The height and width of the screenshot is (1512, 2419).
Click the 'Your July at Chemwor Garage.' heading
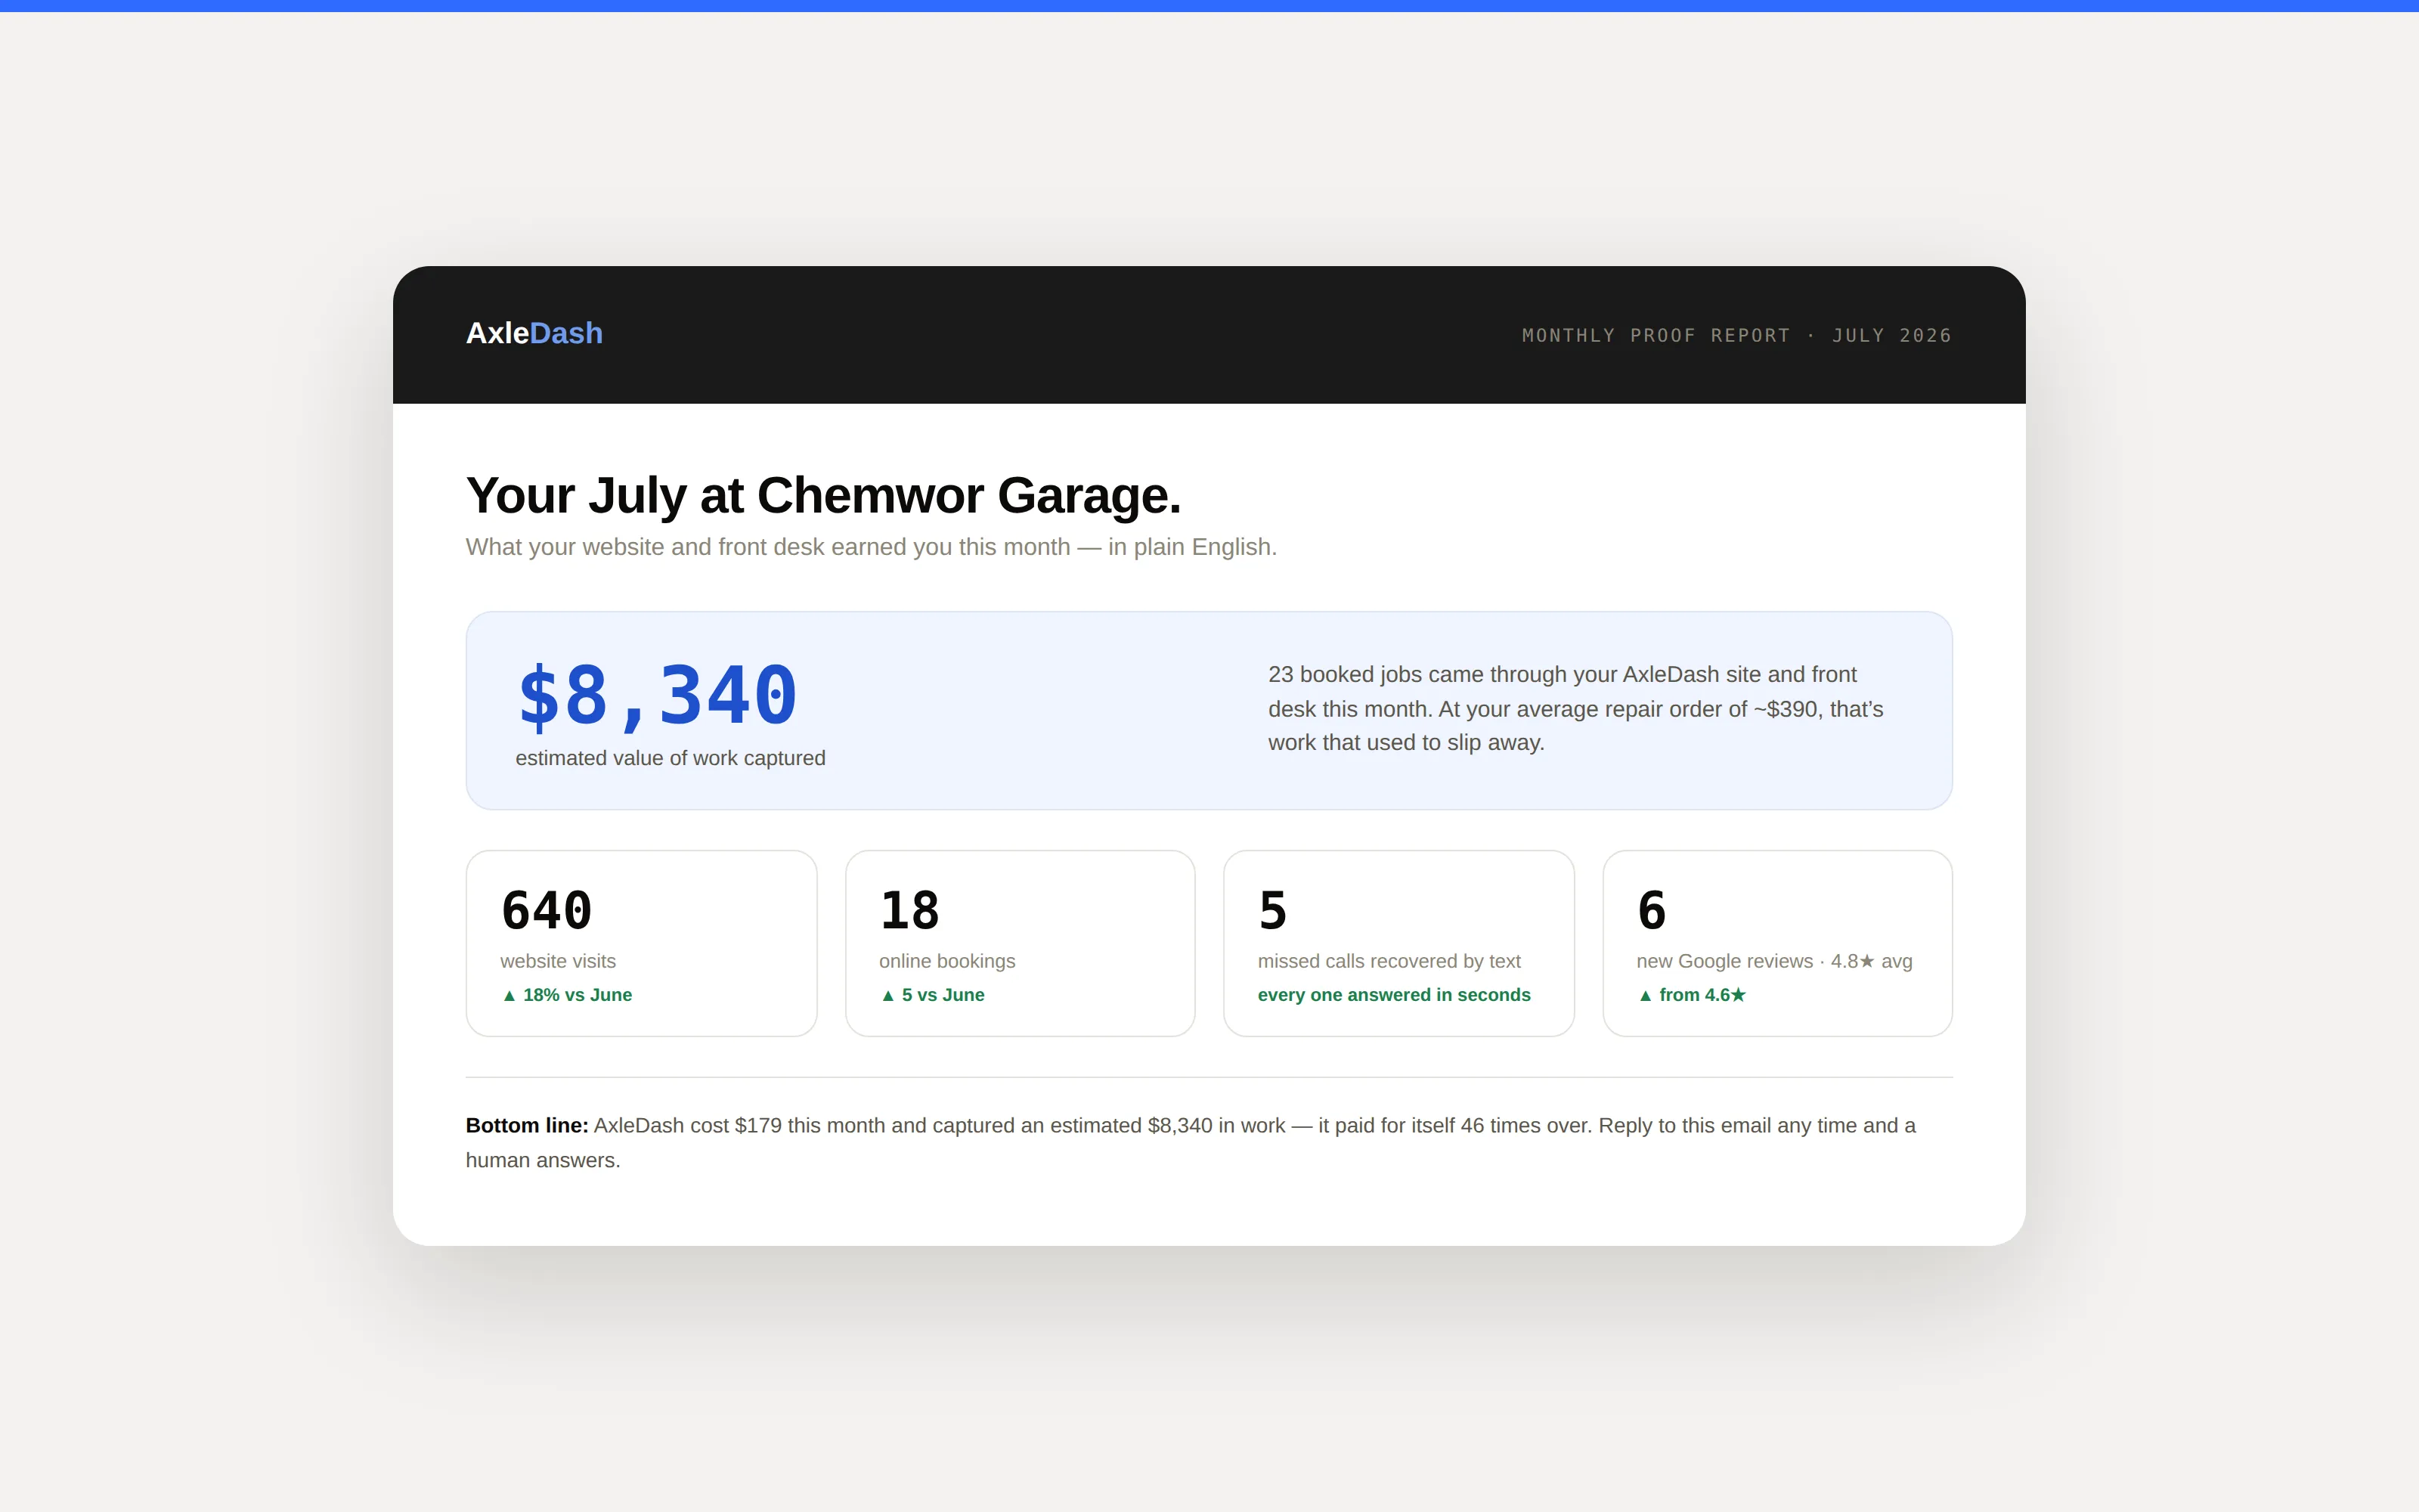click(822, 495)
